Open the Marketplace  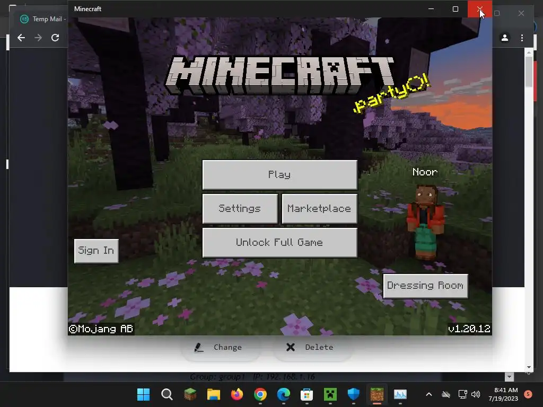coord(319,208)
